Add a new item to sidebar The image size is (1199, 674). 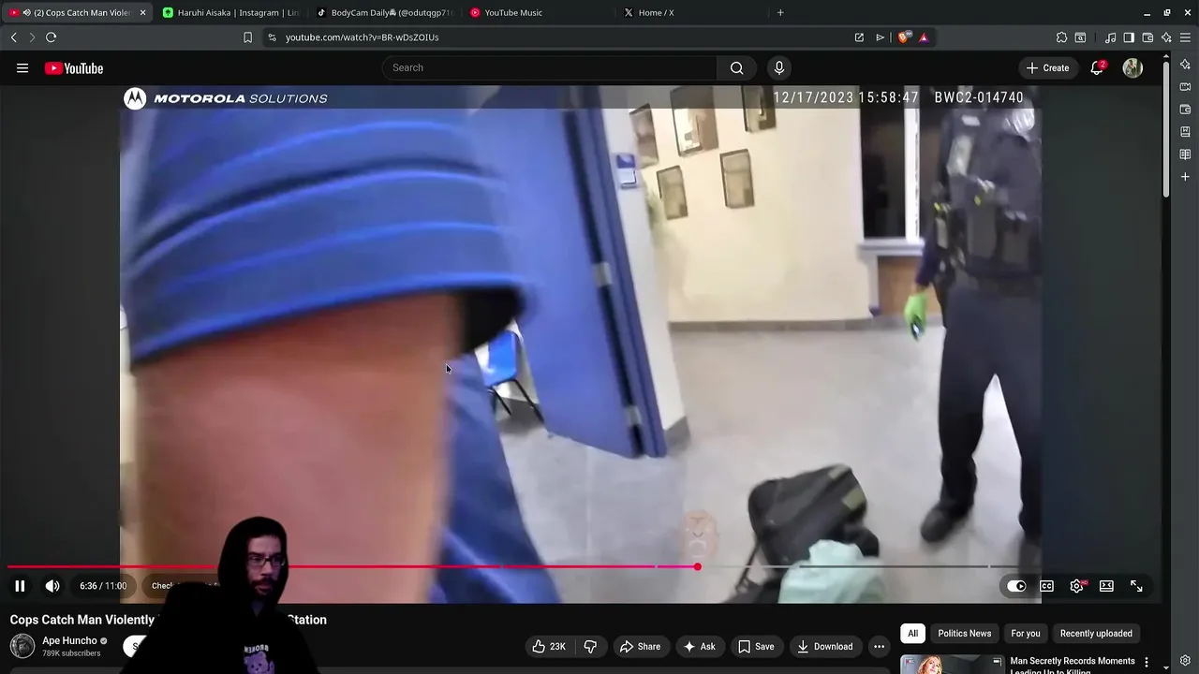tap(1185, 177)
